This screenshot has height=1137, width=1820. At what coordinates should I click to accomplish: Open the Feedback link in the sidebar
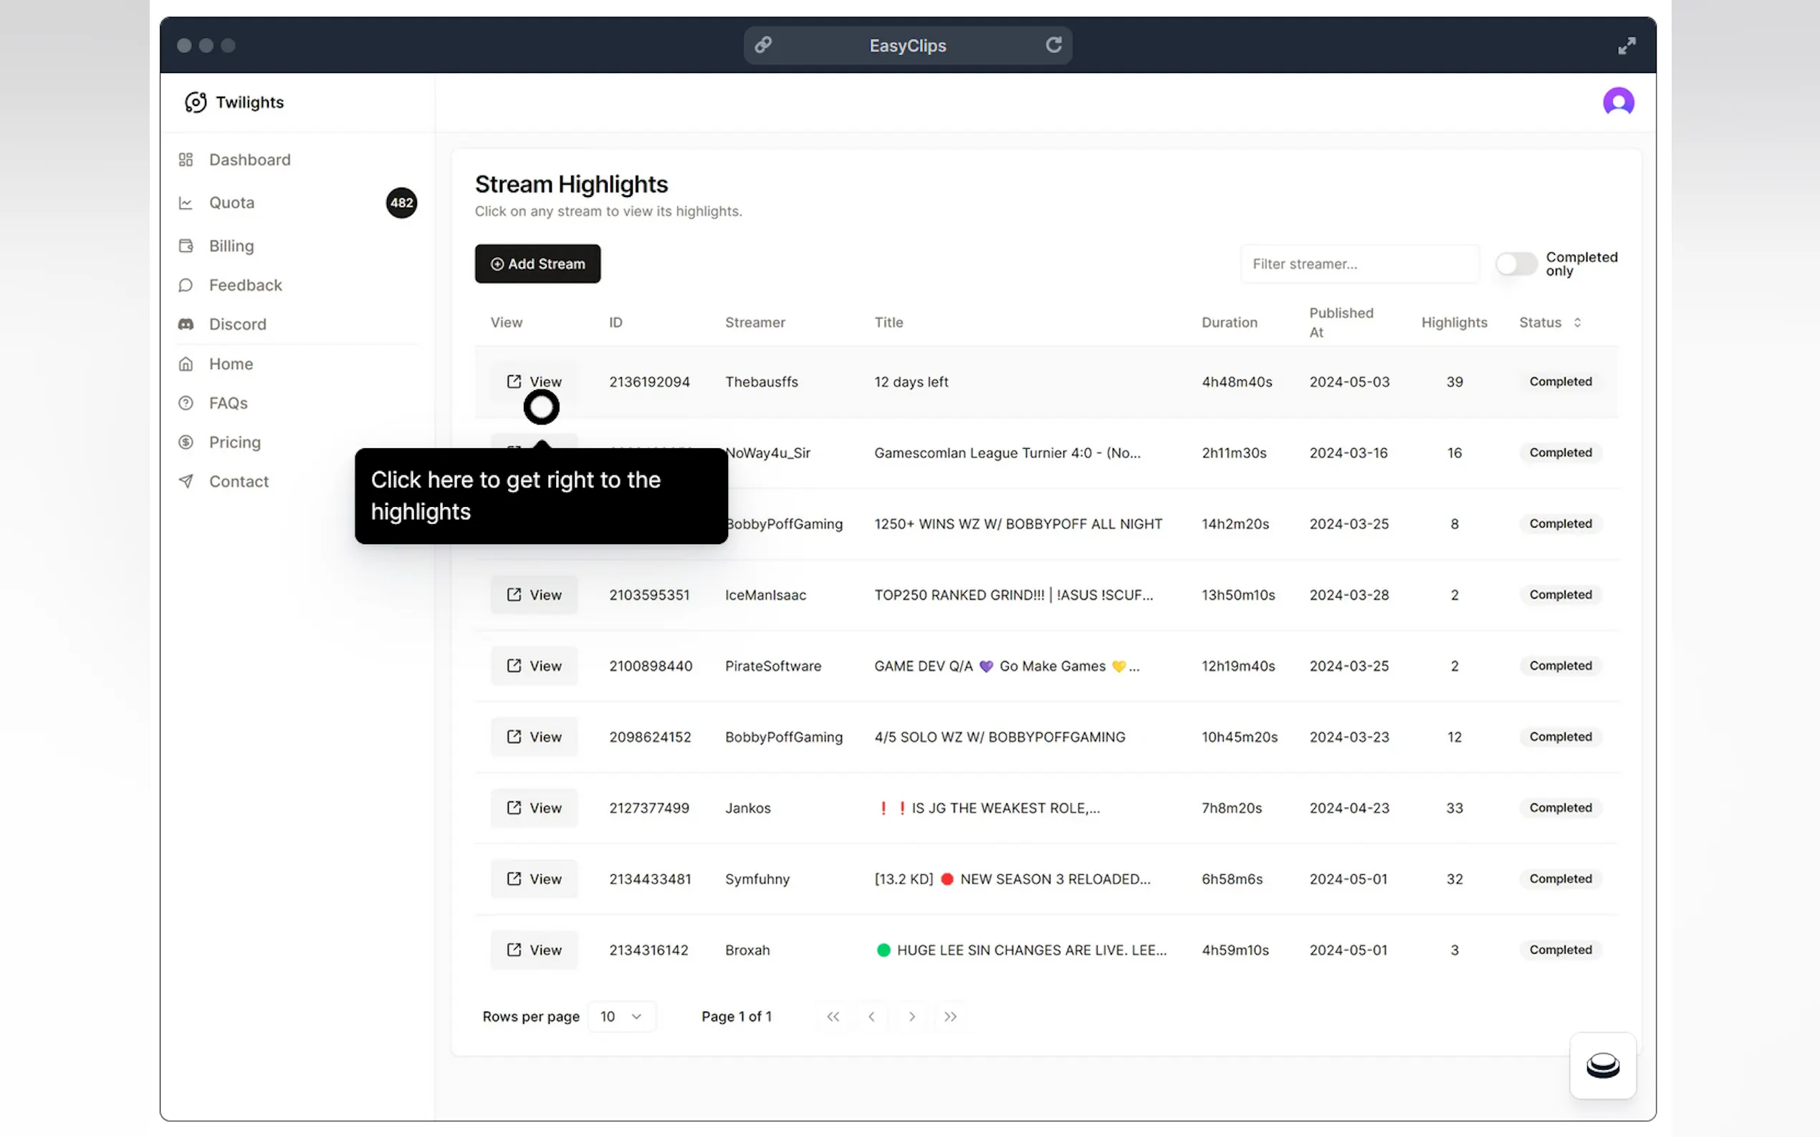(245, 285)
